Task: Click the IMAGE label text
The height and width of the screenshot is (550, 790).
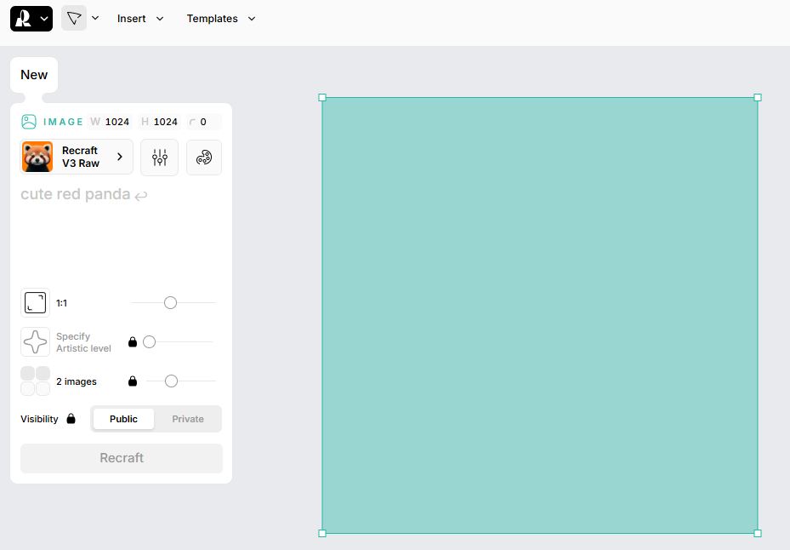Action: click(63, 122)
